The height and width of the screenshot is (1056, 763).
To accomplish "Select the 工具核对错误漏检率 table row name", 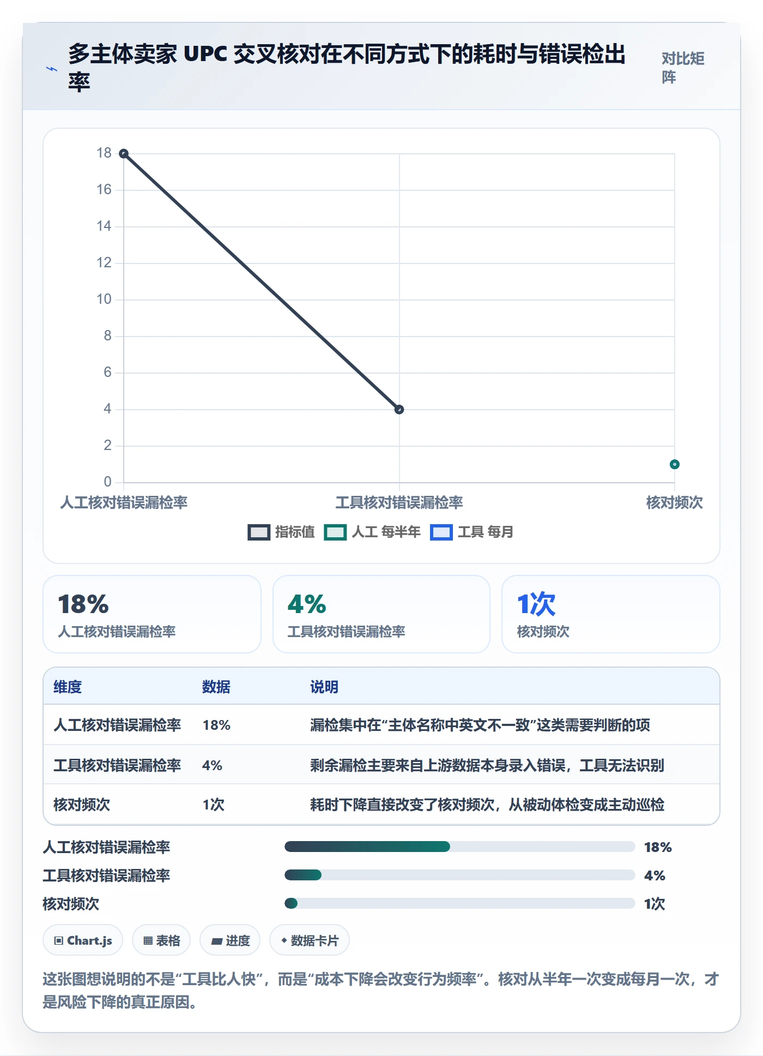I will (x=117, y=765).
